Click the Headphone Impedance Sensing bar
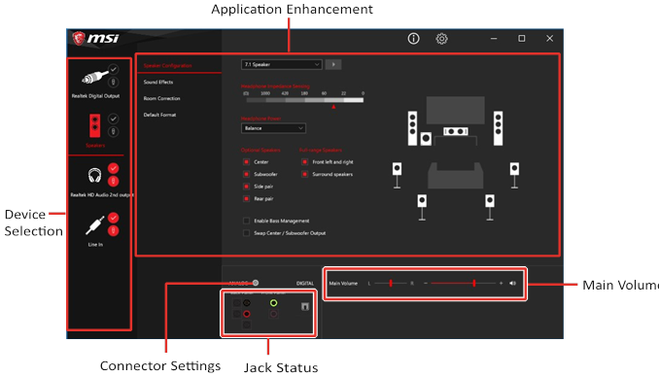The width and height of the screenshot is (659, 377). pos(304,100)
